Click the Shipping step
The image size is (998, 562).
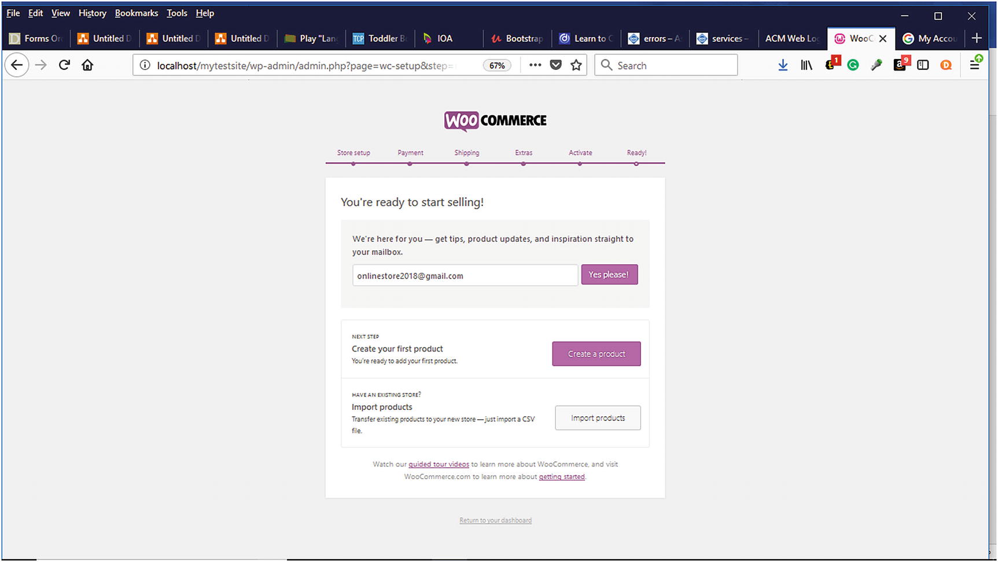coord(467,153)
